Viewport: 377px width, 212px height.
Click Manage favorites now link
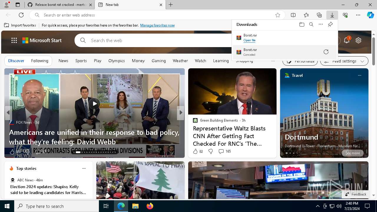click(157, 25)
